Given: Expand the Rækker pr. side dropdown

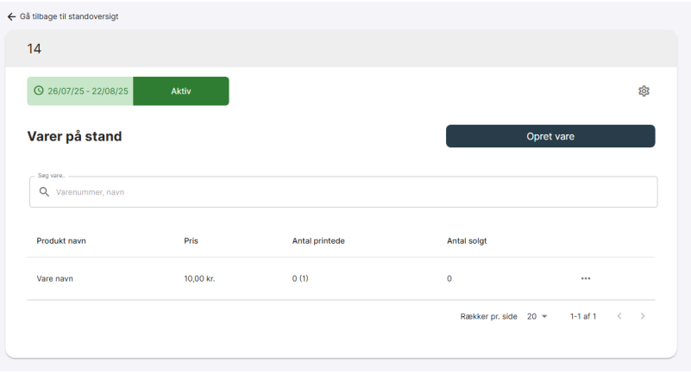Looking at the screenshot, I should point(537,317).
